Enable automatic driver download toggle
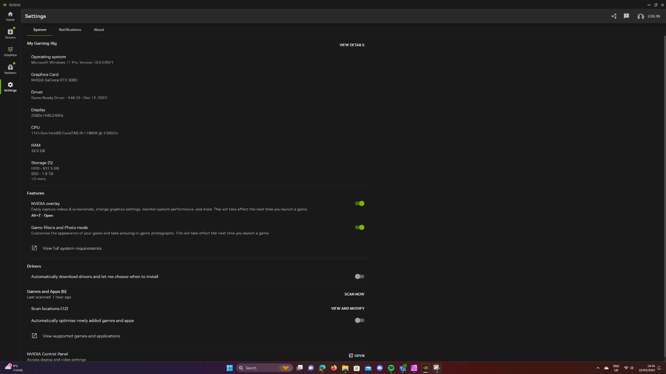The width and height of the screenshot is (666, 374). coord(360,276)
